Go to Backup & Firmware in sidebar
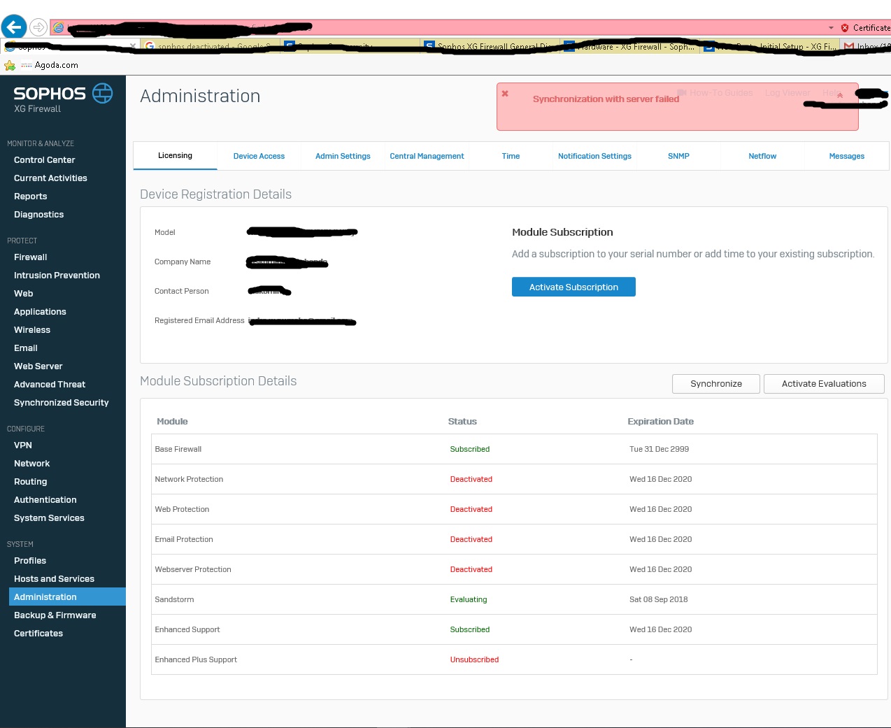 pos(55,615)
